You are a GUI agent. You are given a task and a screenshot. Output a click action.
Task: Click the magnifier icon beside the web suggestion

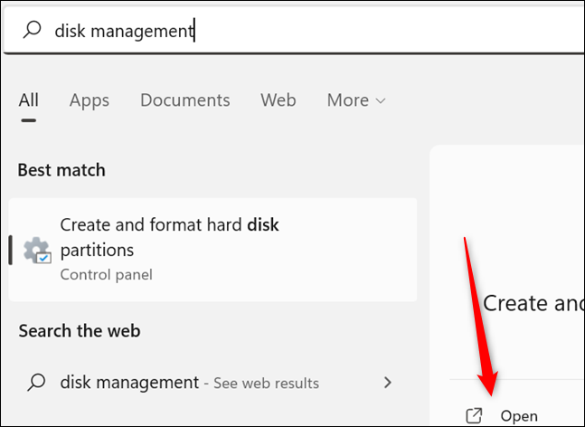[36, 383]
